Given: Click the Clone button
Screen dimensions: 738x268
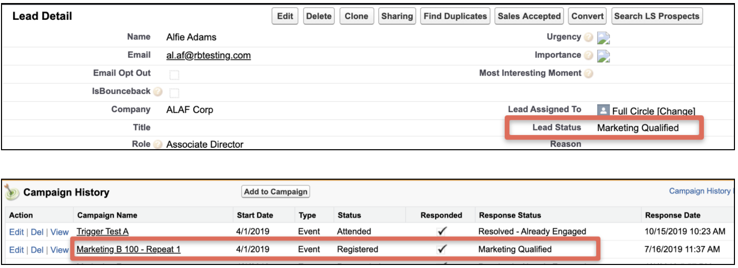Looking at the screenshot, I should coord(356,16).
